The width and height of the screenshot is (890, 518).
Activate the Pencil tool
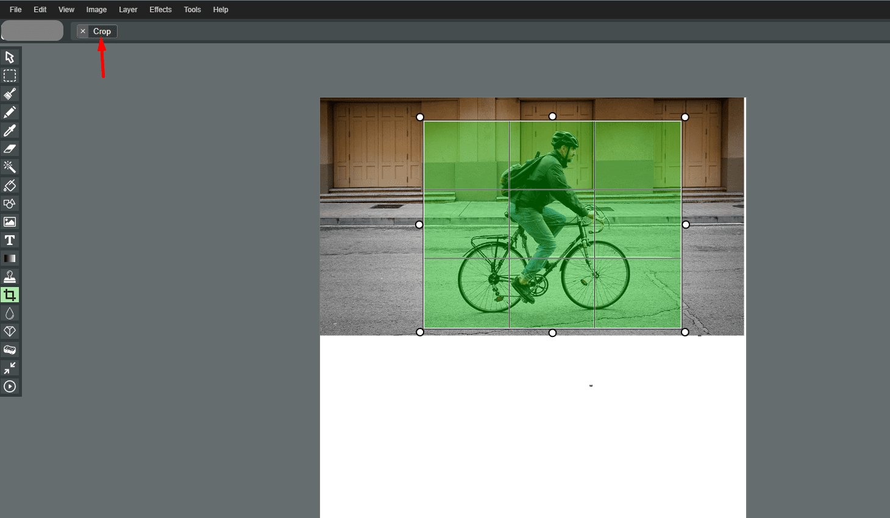pos(10,112)
